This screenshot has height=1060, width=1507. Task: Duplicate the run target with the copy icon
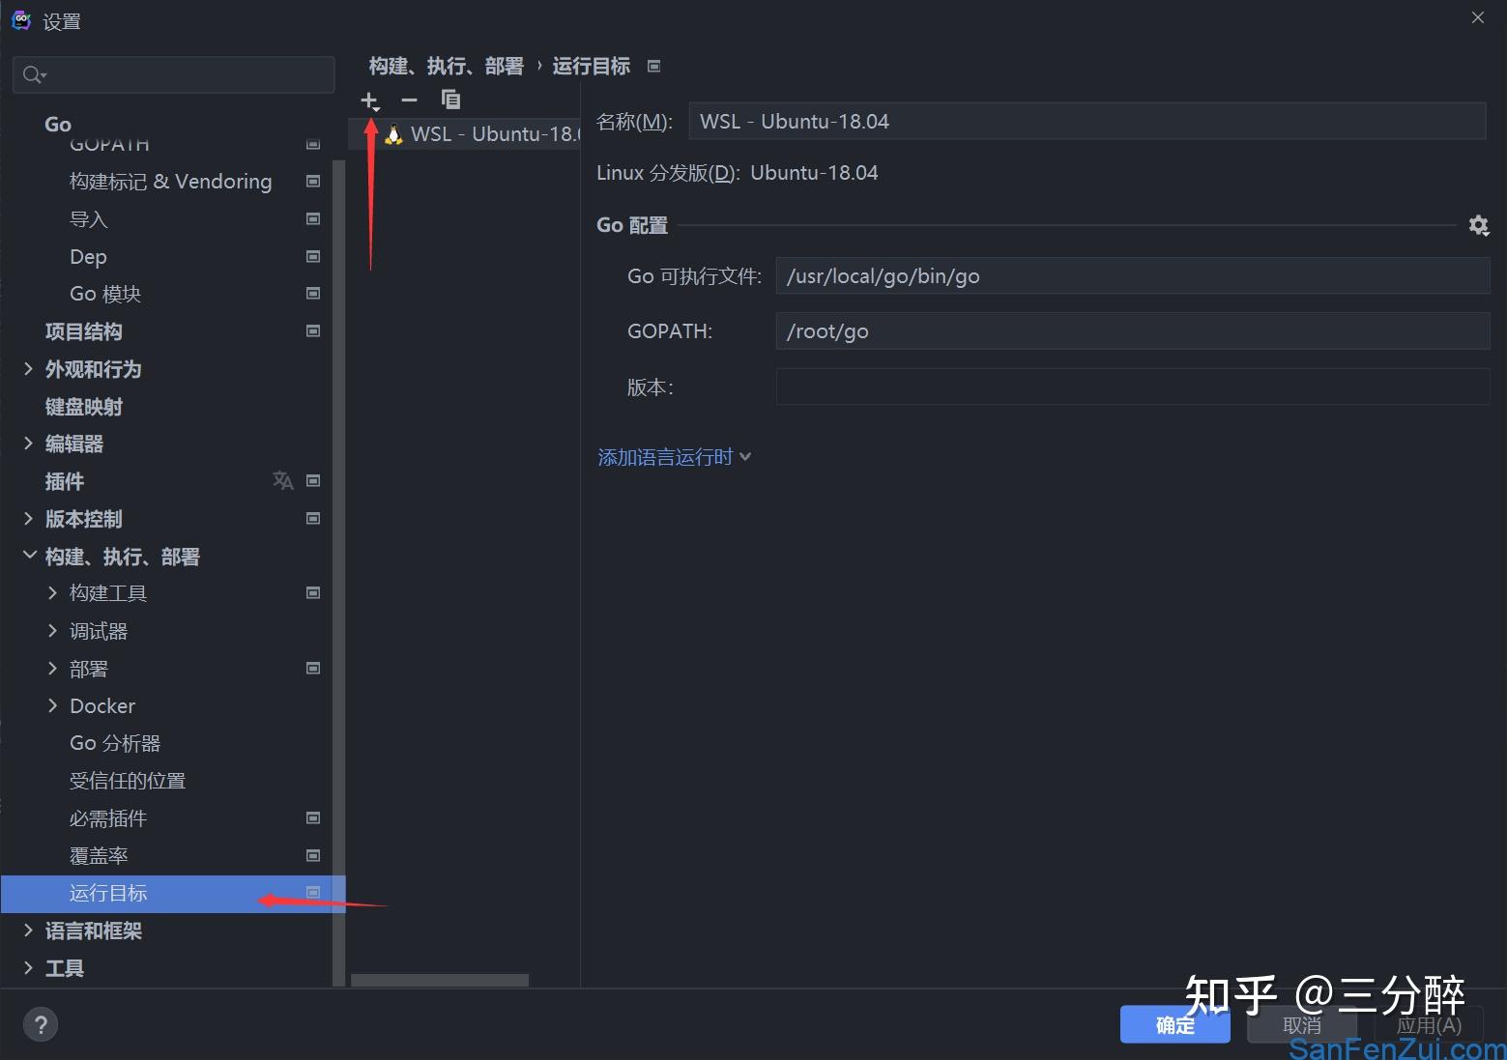pyautogui.click(x=449, y=99)
